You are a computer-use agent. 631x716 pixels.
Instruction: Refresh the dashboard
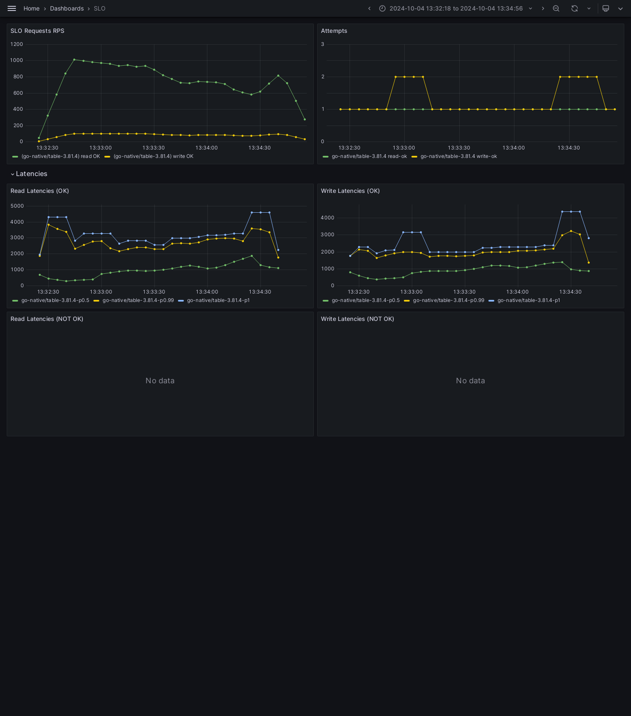tap(575, 8)
